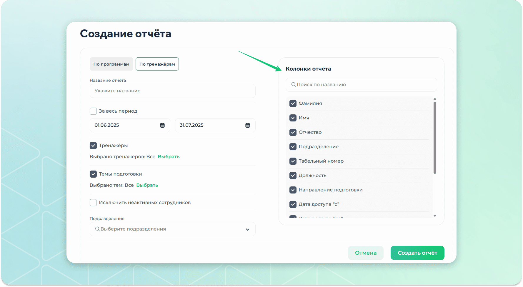Image resolution: width=523 pixels, height=287 pixels.
Task: Click the magnifier icon in departments field
Action: click(x=97, y=229)
